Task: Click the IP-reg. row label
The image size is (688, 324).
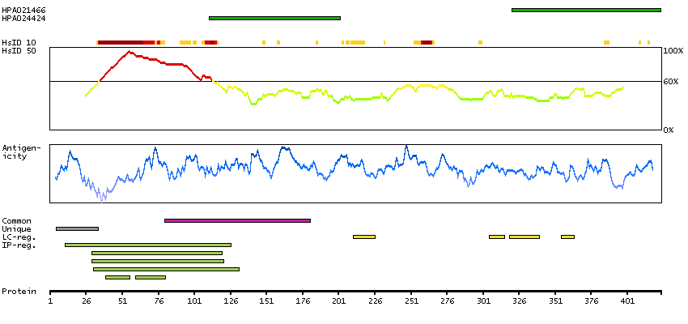Action: (x=19, y=245)
